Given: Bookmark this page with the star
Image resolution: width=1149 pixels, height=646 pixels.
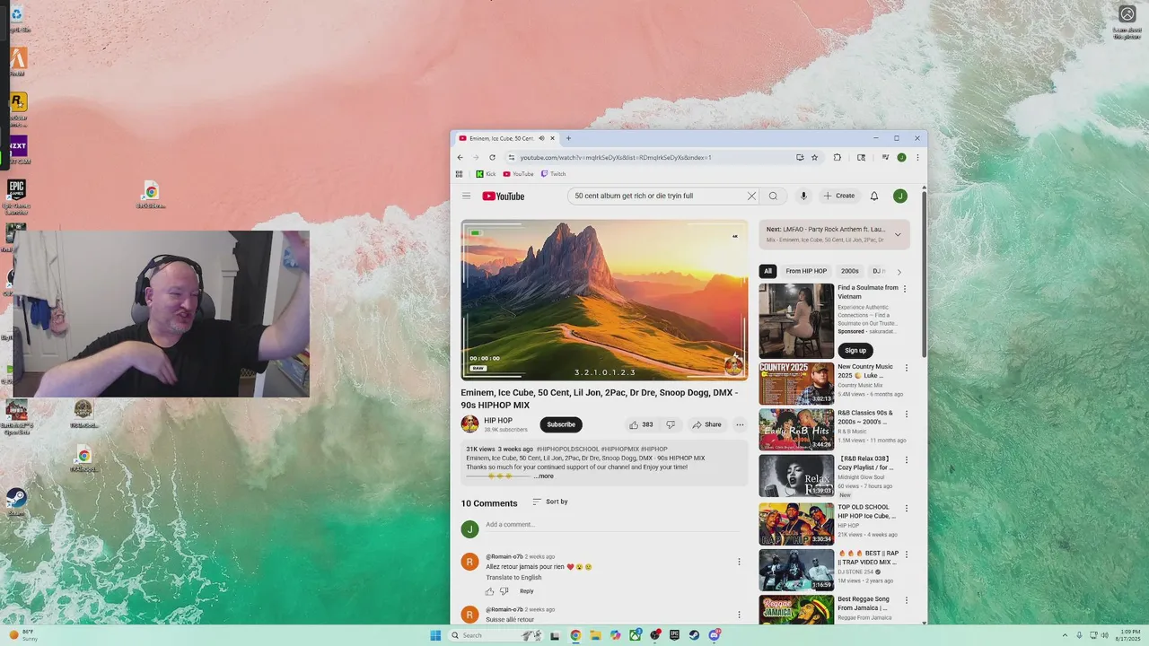Looking at the screenshot, I should click(x=815, y=157).
